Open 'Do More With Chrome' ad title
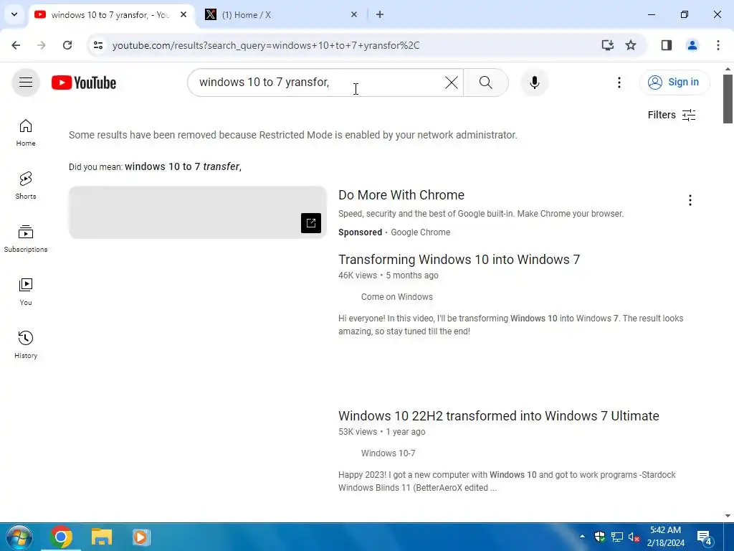This screenshot has width=734, height=551. [401, 195]
